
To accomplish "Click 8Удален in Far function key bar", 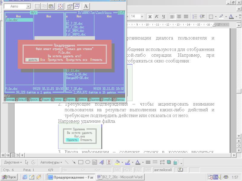I will 94,100.
